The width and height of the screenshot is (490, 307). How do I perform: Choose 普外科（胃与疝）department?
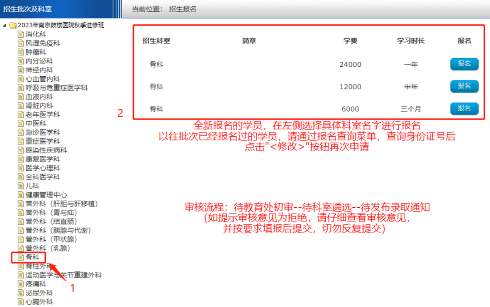point(51,213)
